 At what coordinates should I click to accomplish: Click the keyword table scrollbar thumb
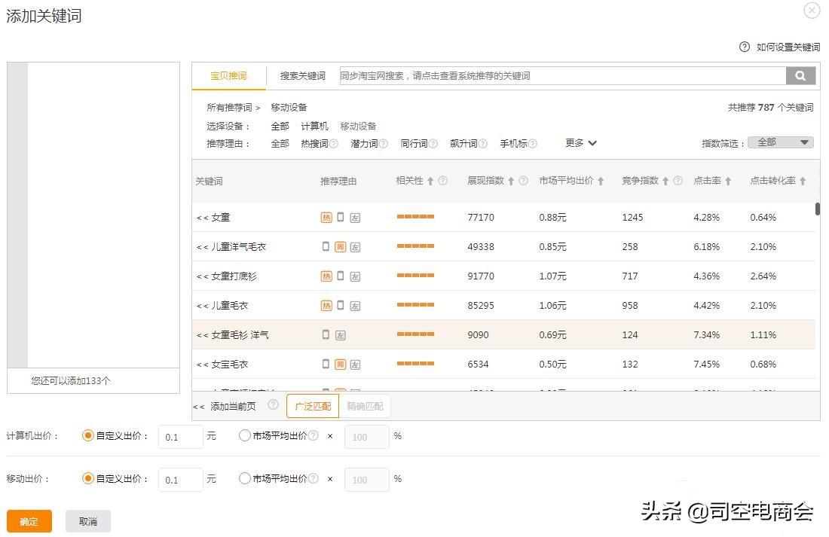(818, 209)
